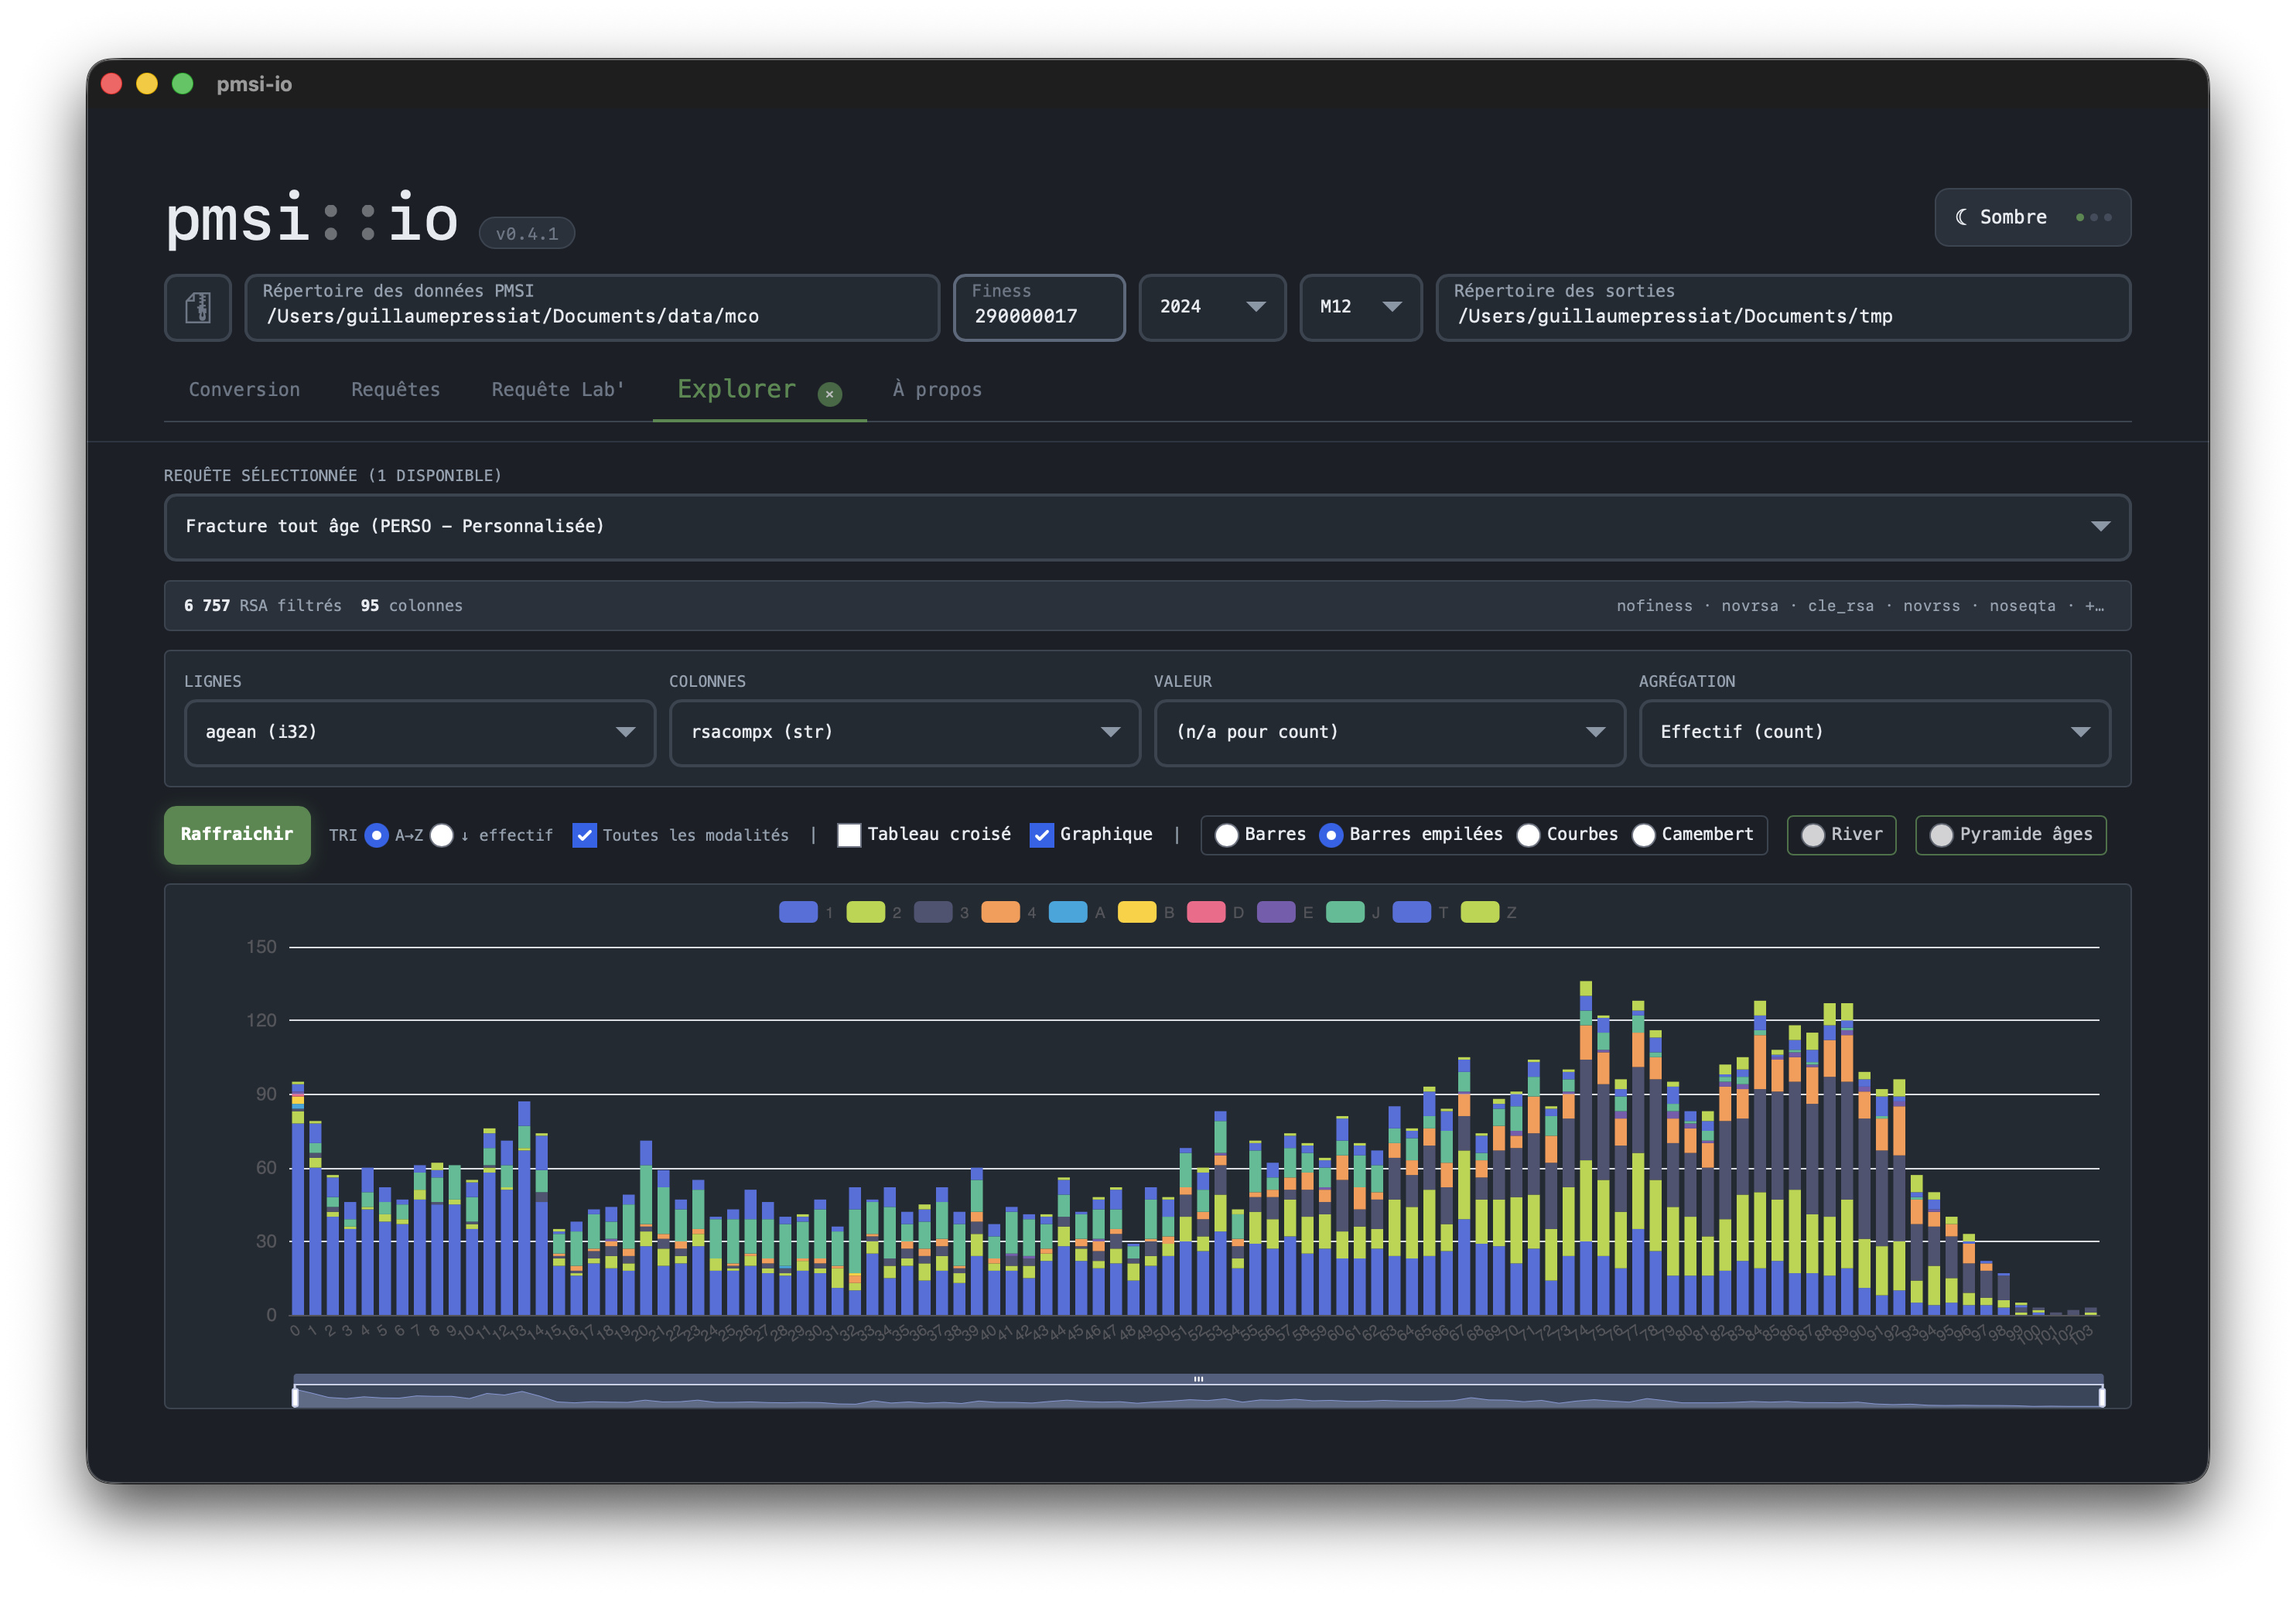Open the Valeur (n/a pour count) dropdown
Screen dimensions: 2296x1598
tap(1390, 733)
